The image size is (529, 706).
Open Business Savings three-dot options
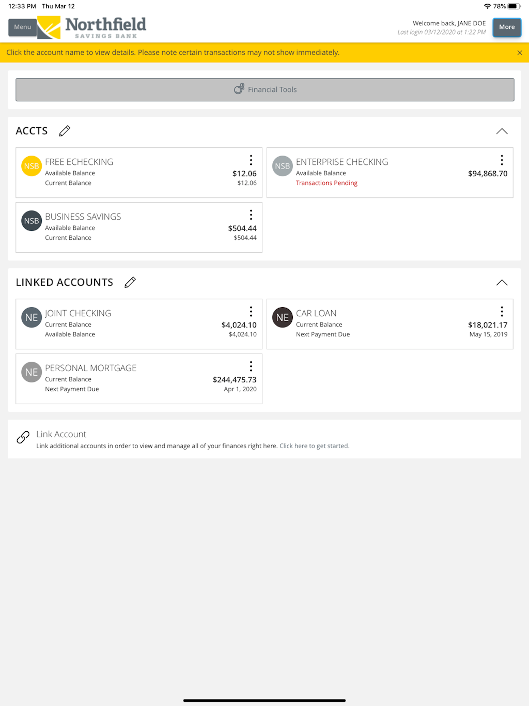point(251,215)
